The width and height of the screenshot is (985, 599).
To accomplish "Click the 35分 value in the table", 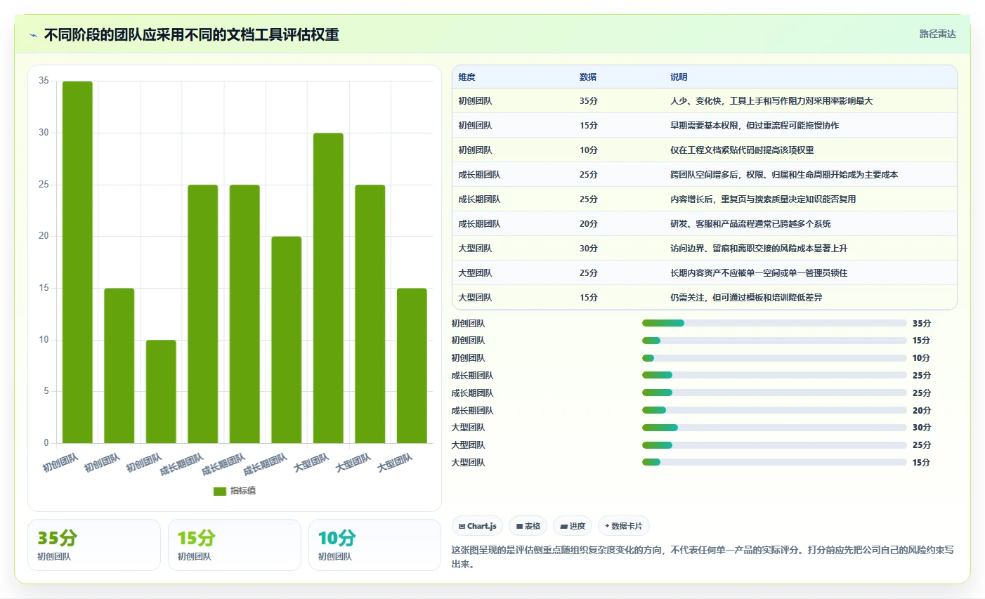I will pos(589,101).
